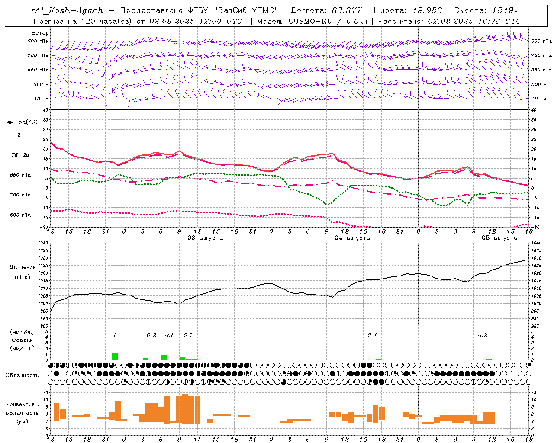This screenshot has width=554, height=443.
Task: Click the Ветер wind panel label
Action: coord(40,33)
